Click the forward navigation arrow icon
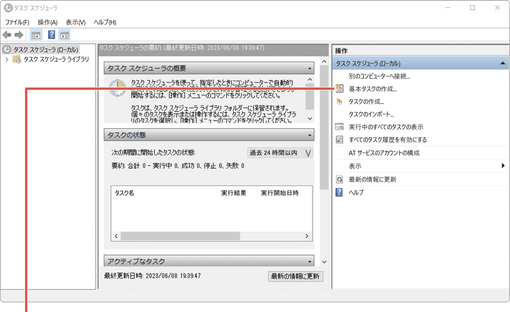510x312 pixels. pos(18,34)
